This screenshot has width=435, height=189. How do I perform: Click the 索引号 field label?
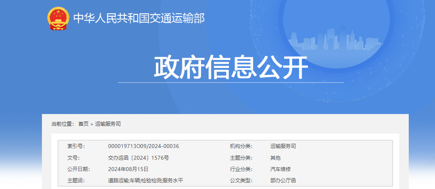76,146
